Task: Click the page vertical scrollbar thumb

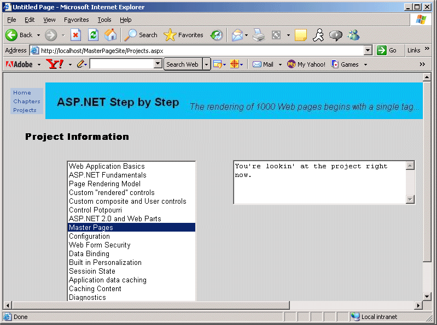Action: pyautogui.click(x=427, y=172)
